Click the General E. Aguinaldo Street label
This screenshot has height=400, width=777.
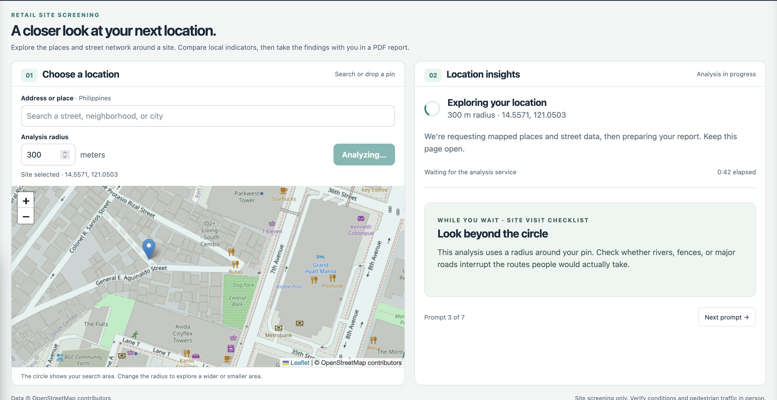(x=131, y=276)
